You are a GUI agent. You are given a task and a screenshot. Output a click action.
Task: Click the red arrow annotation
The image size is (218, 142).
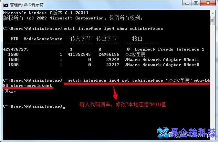pyautogui.click(x=115, y=93)
